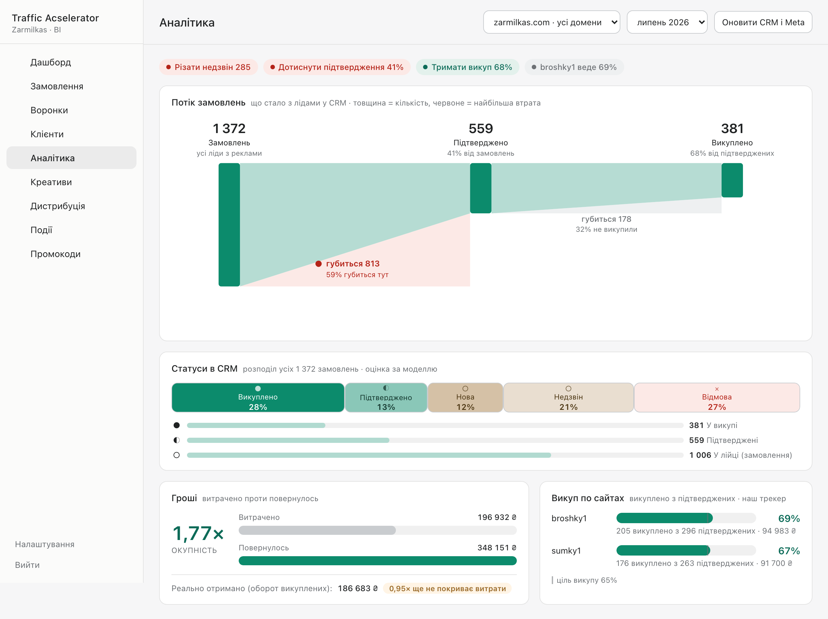Screen dimensions: 828x619
Task: Click the Дотиснути підтвердження 41% chip
Action: click(337, 67)
